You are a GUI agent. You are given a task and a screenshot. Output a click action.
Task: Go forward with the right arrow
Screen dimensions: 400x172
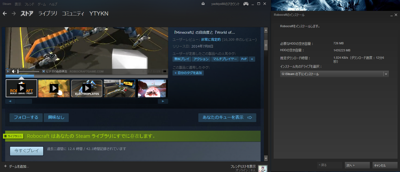[14, 13]
